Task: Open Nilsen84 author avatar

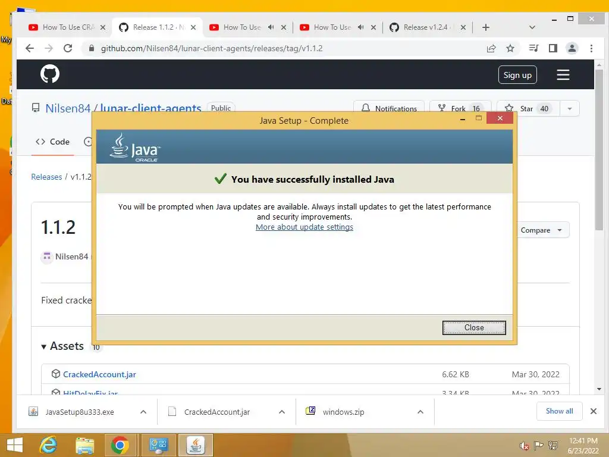Action: [47, 257]
